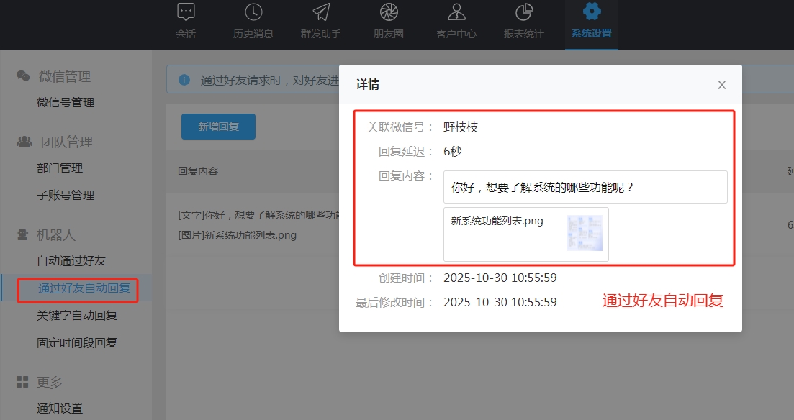Go to 自动通过好友 setting
Screen dimensions: 794x420
pyautogui.click(x=71, y=261)
